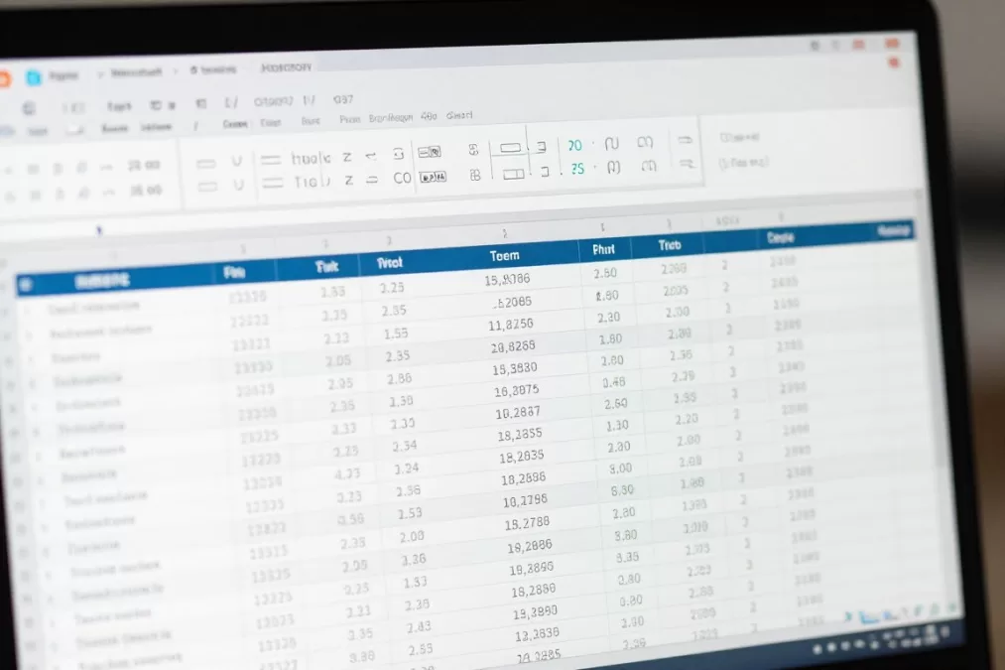Select the 'Tuk' column header
Image resolution: width=1005 pixels, height=670 pixels.
pyautogui.click(x=326, y=267)
